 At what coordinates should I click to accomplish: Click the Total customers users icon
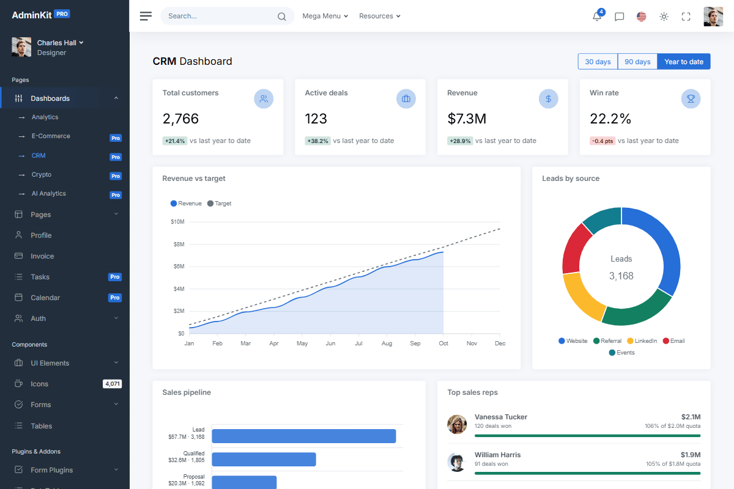264,98
